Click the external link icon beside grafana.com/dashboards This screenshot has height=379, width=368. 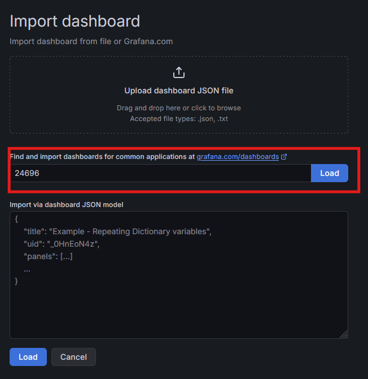pyautogui.click(x=284, y=157)
